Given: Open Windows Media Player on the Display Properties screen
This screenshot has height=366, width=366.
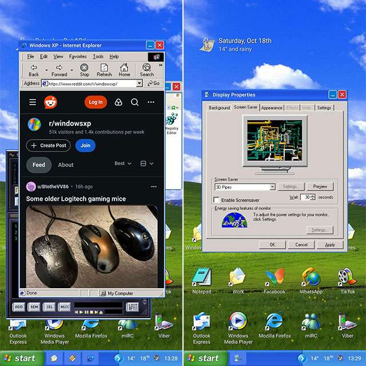Looking at the screenshot, I should click(x=238, y=328).
